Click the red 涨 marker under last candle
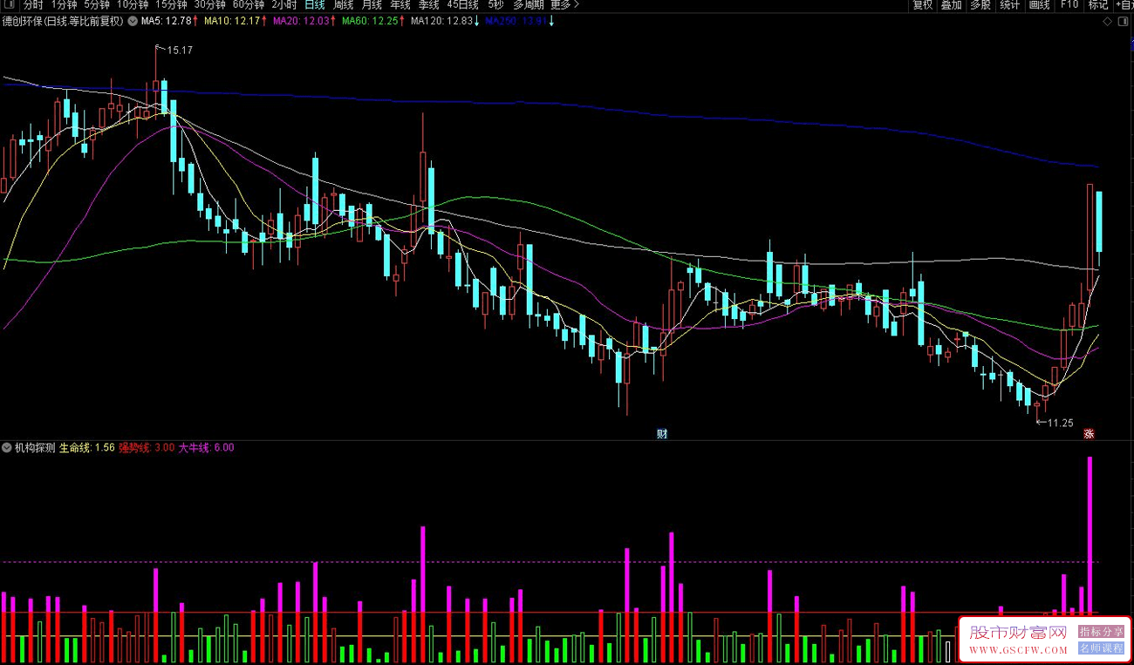Screen dimensions: 1134x665 coord(1089,433)
